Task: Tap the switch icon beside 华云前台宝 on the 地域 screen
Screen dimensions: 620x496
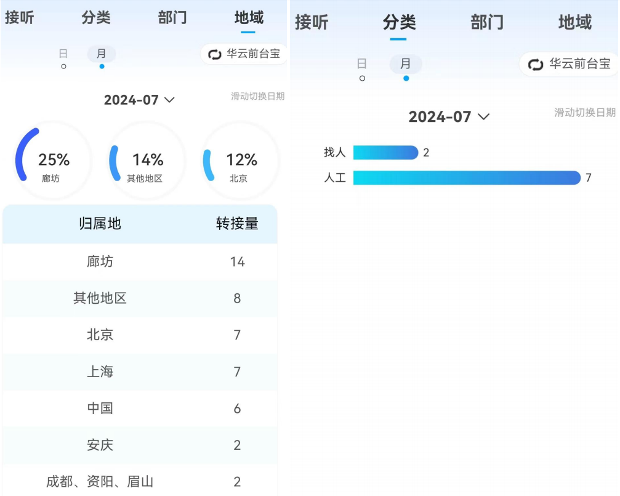Action: click(214, 54)
